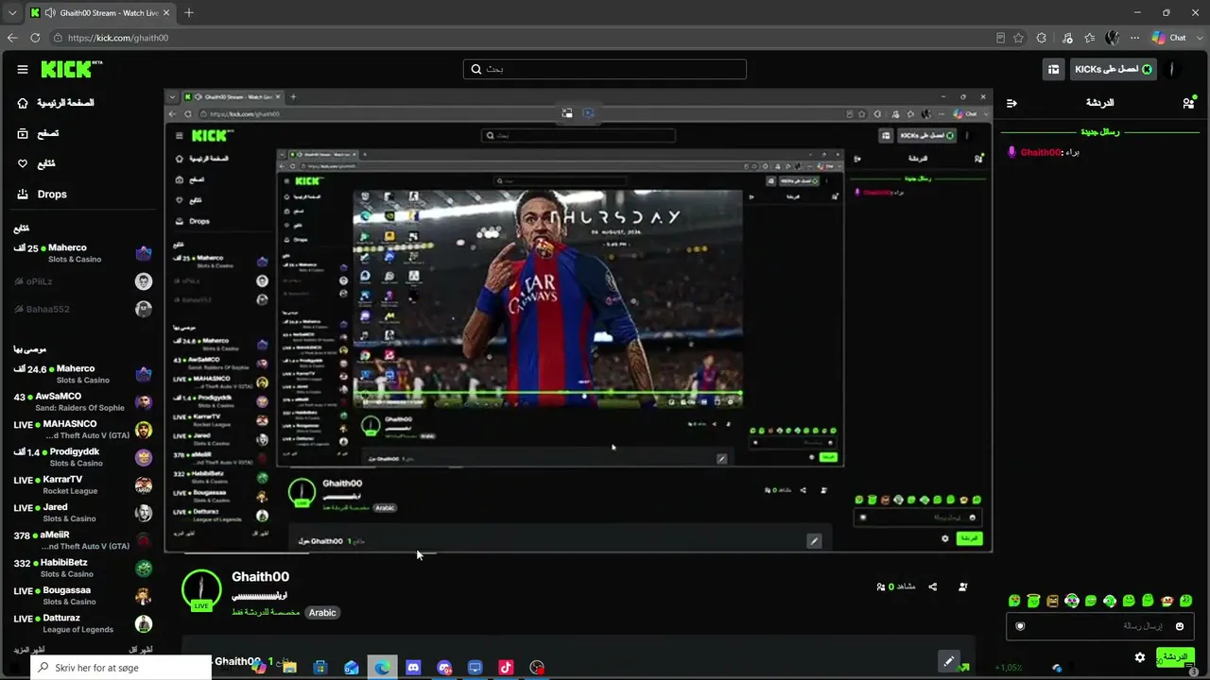Open the Edge browser taskbar icon
1210x680 pixels.
pos(383,668)
